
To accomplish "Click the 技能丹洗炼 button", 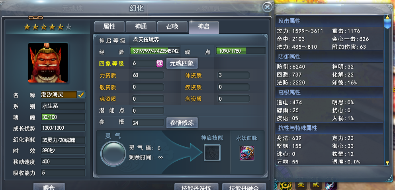I will (x=196, y=187).
